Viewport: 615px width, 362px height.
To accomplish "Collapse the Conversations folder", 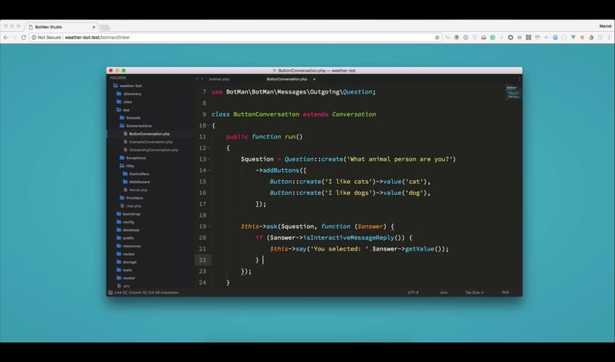I will point(136,126).
